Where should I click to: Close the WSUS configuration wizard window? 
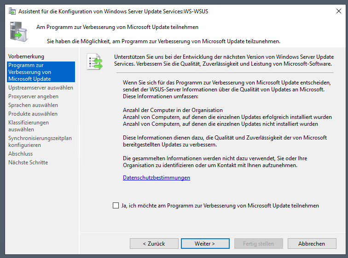point(338,11)
